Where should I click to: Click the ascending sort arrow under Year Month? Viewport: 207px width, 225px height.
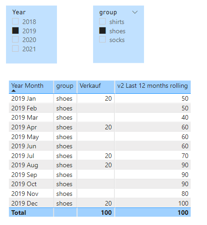coord(13,91)
